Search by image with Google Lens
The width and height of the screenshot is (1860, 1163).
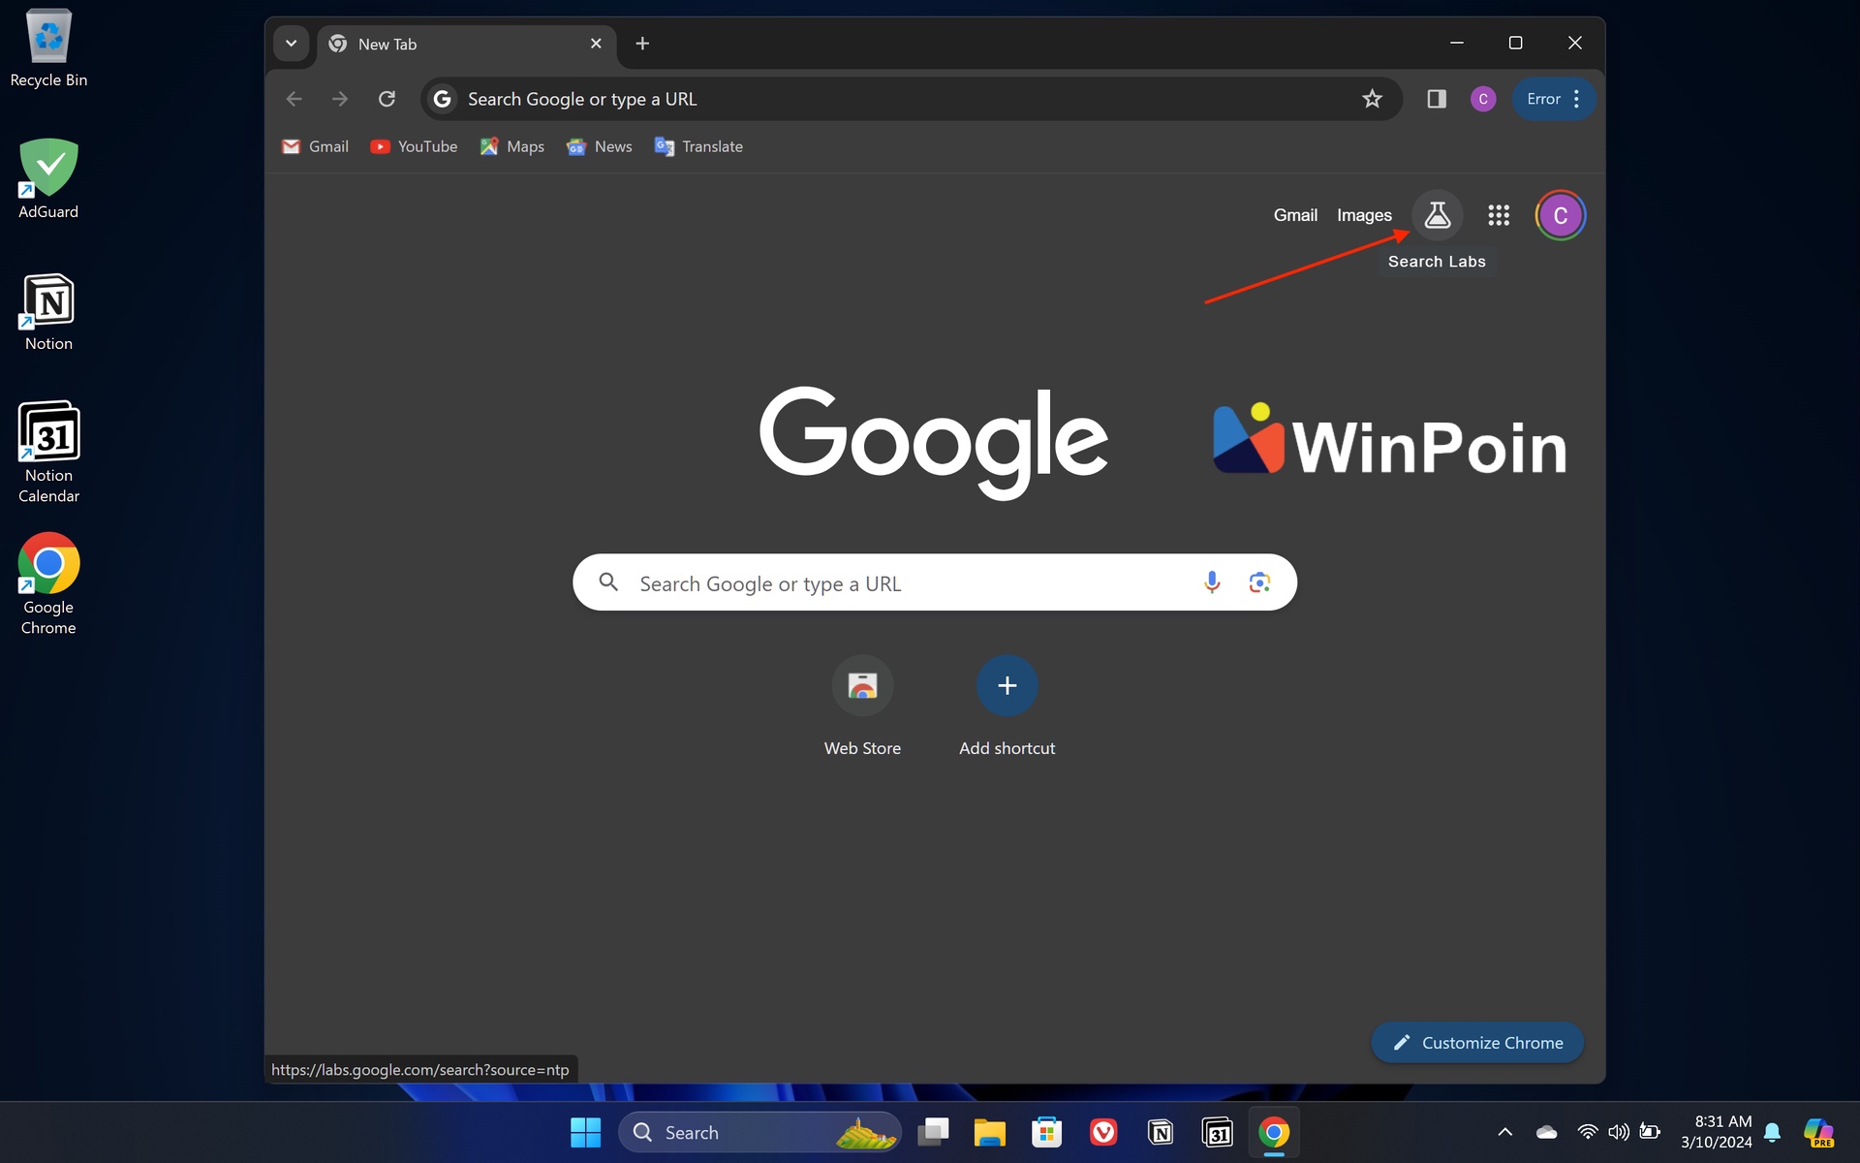coord(1259,582)
